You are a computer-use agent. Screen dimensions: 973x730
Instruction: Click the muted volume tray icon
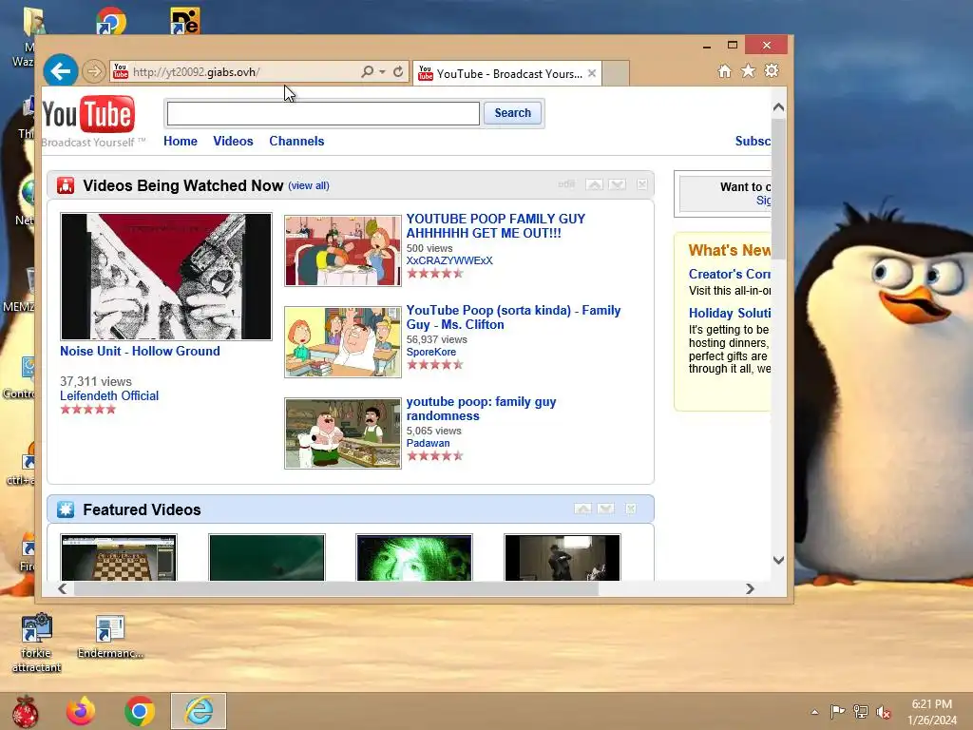pos(884,712)
